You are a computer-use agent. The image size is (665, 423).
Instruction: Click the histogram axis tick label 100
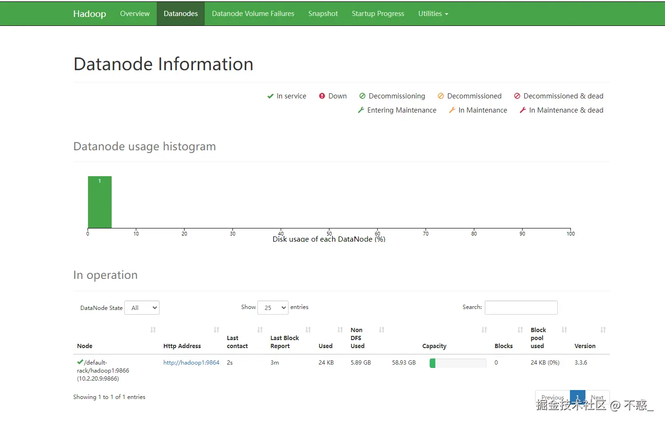[570, 234]
